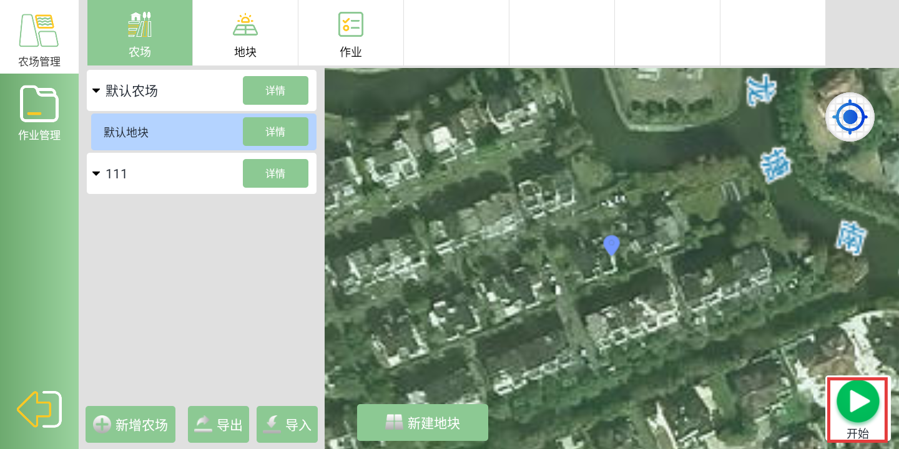
Task: Click the 导出 export button
Action: (x=219, y=425)
